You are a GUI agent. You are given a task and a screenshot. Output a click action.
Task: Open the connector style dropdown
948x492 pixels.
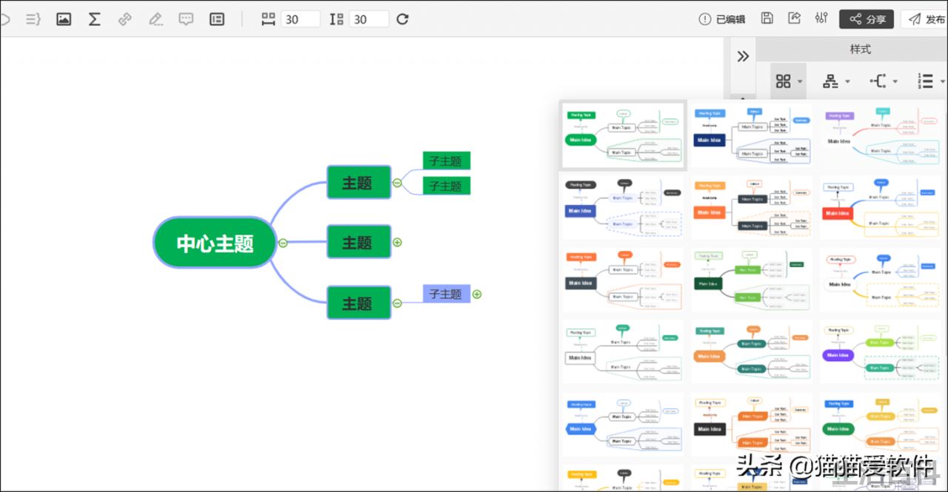884,81
